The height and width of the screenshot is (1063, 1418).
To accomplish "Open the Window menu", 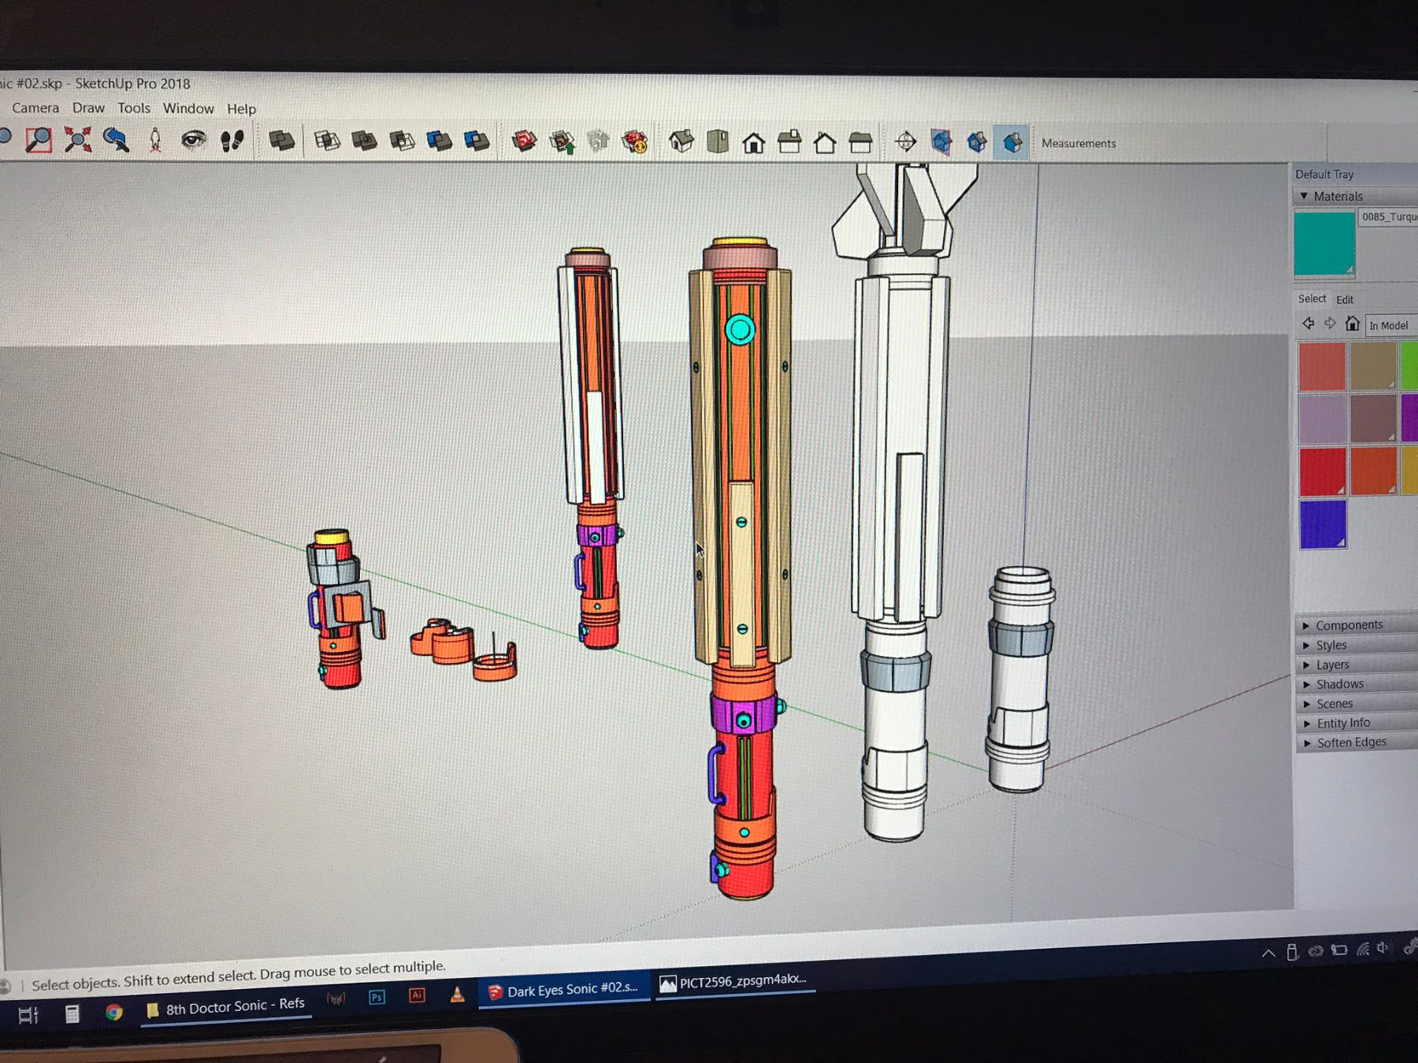I will tap(188, 109).
